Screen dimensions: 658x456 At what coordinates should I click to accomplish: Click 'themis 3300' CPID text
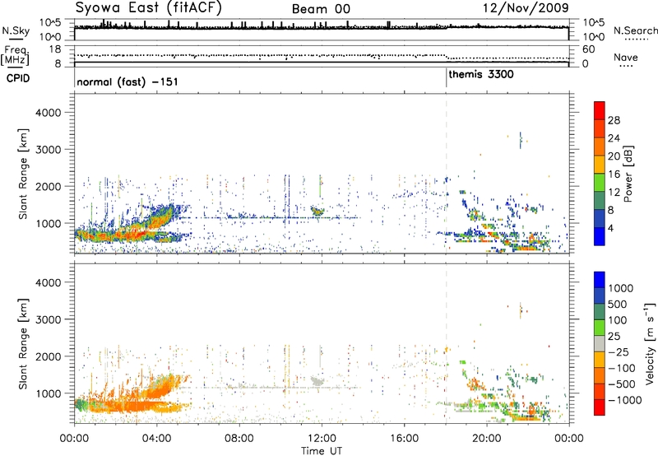481,75
